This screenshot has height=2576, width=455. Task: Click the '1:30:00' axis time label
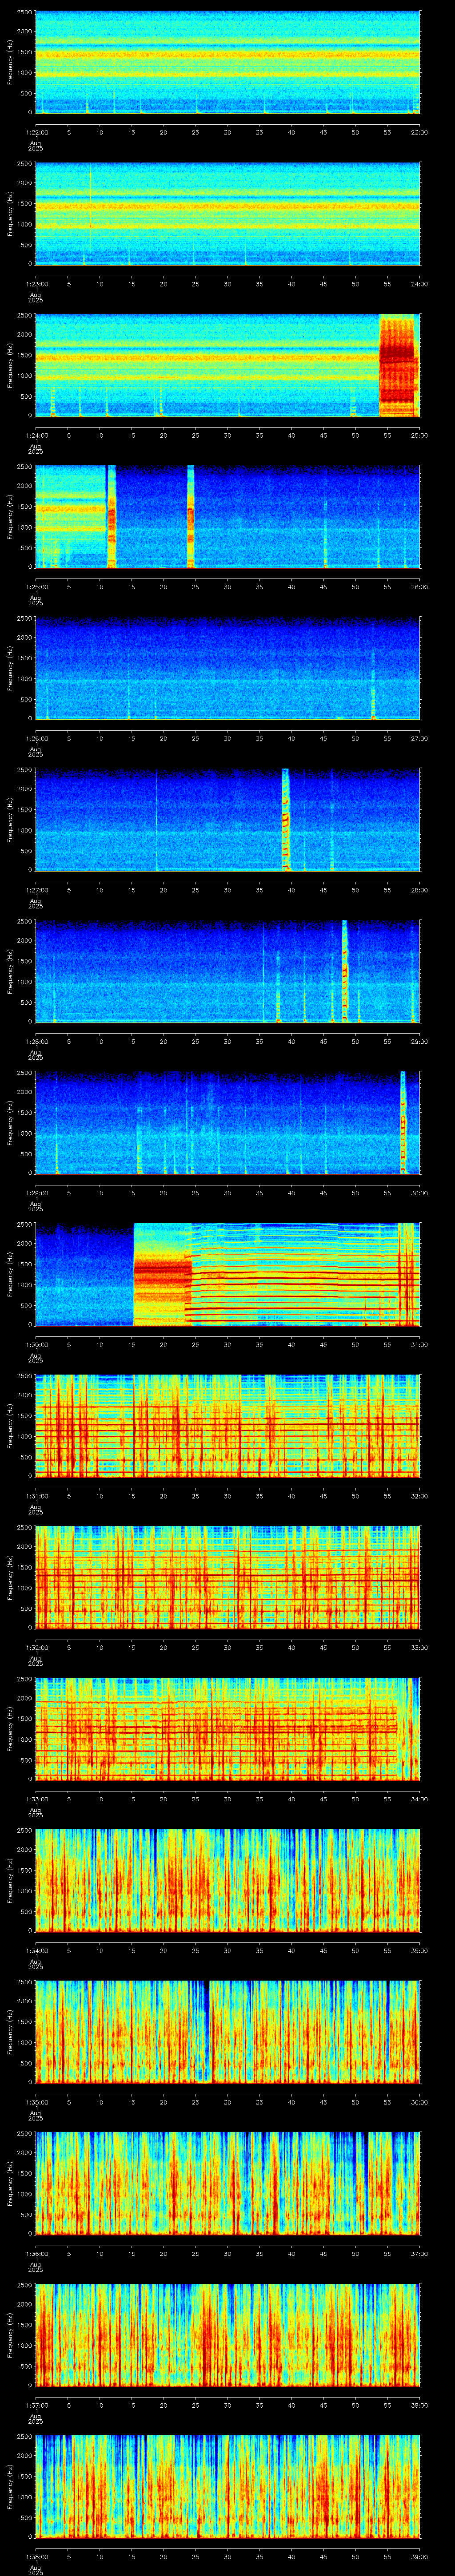coord(36,1344)
